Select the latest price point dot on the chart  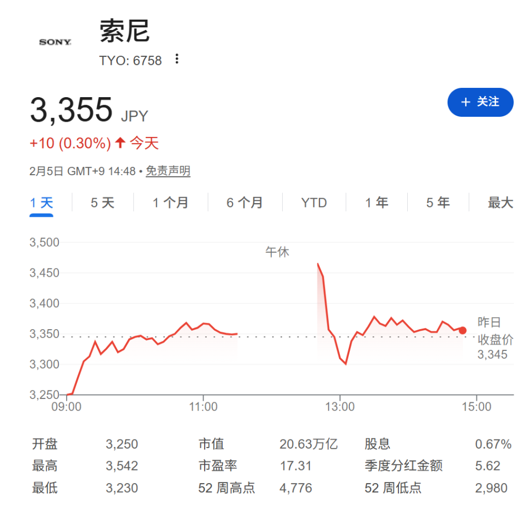pyautogui.click(x=462, y=330)
